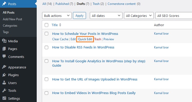Screen dimensions: 192x102
Task: Tick the select-all checkbox beside Title
Action: [46, 25]
